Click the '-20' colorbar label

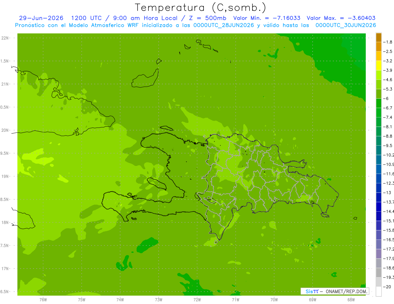(387, 287)
